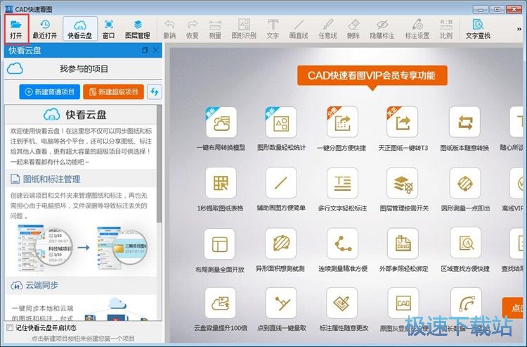This screenshot has width=527, height=347.
Task: Click 云盘容量提升100倍 feature icon
Action: [220, 303]
